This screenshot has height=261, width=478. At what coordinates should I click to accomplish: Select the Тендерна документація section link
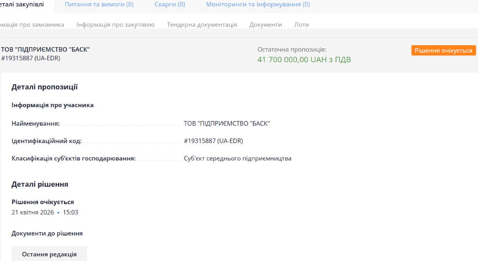point(202,24)
